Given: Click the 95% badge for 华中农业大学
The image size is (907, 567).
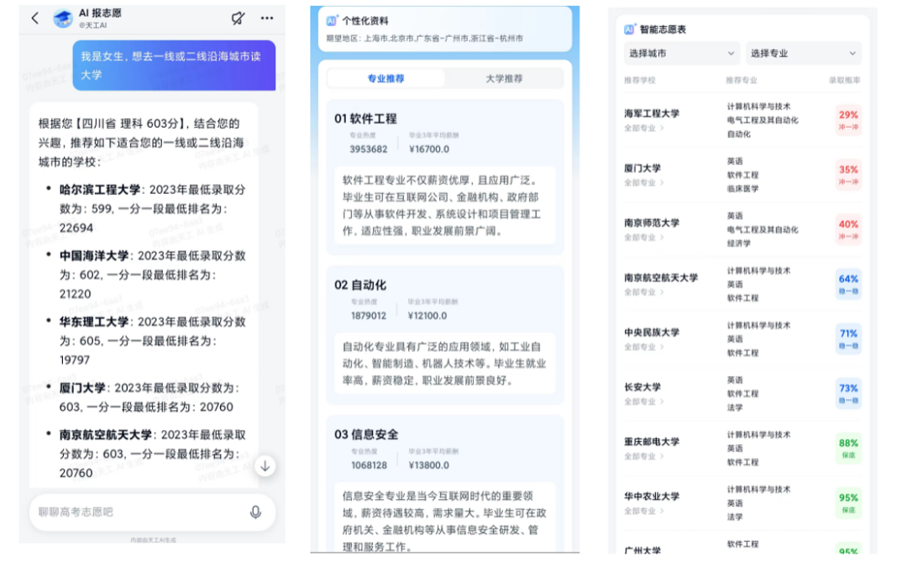Looking at the screenshot, I should coord(848,503).
